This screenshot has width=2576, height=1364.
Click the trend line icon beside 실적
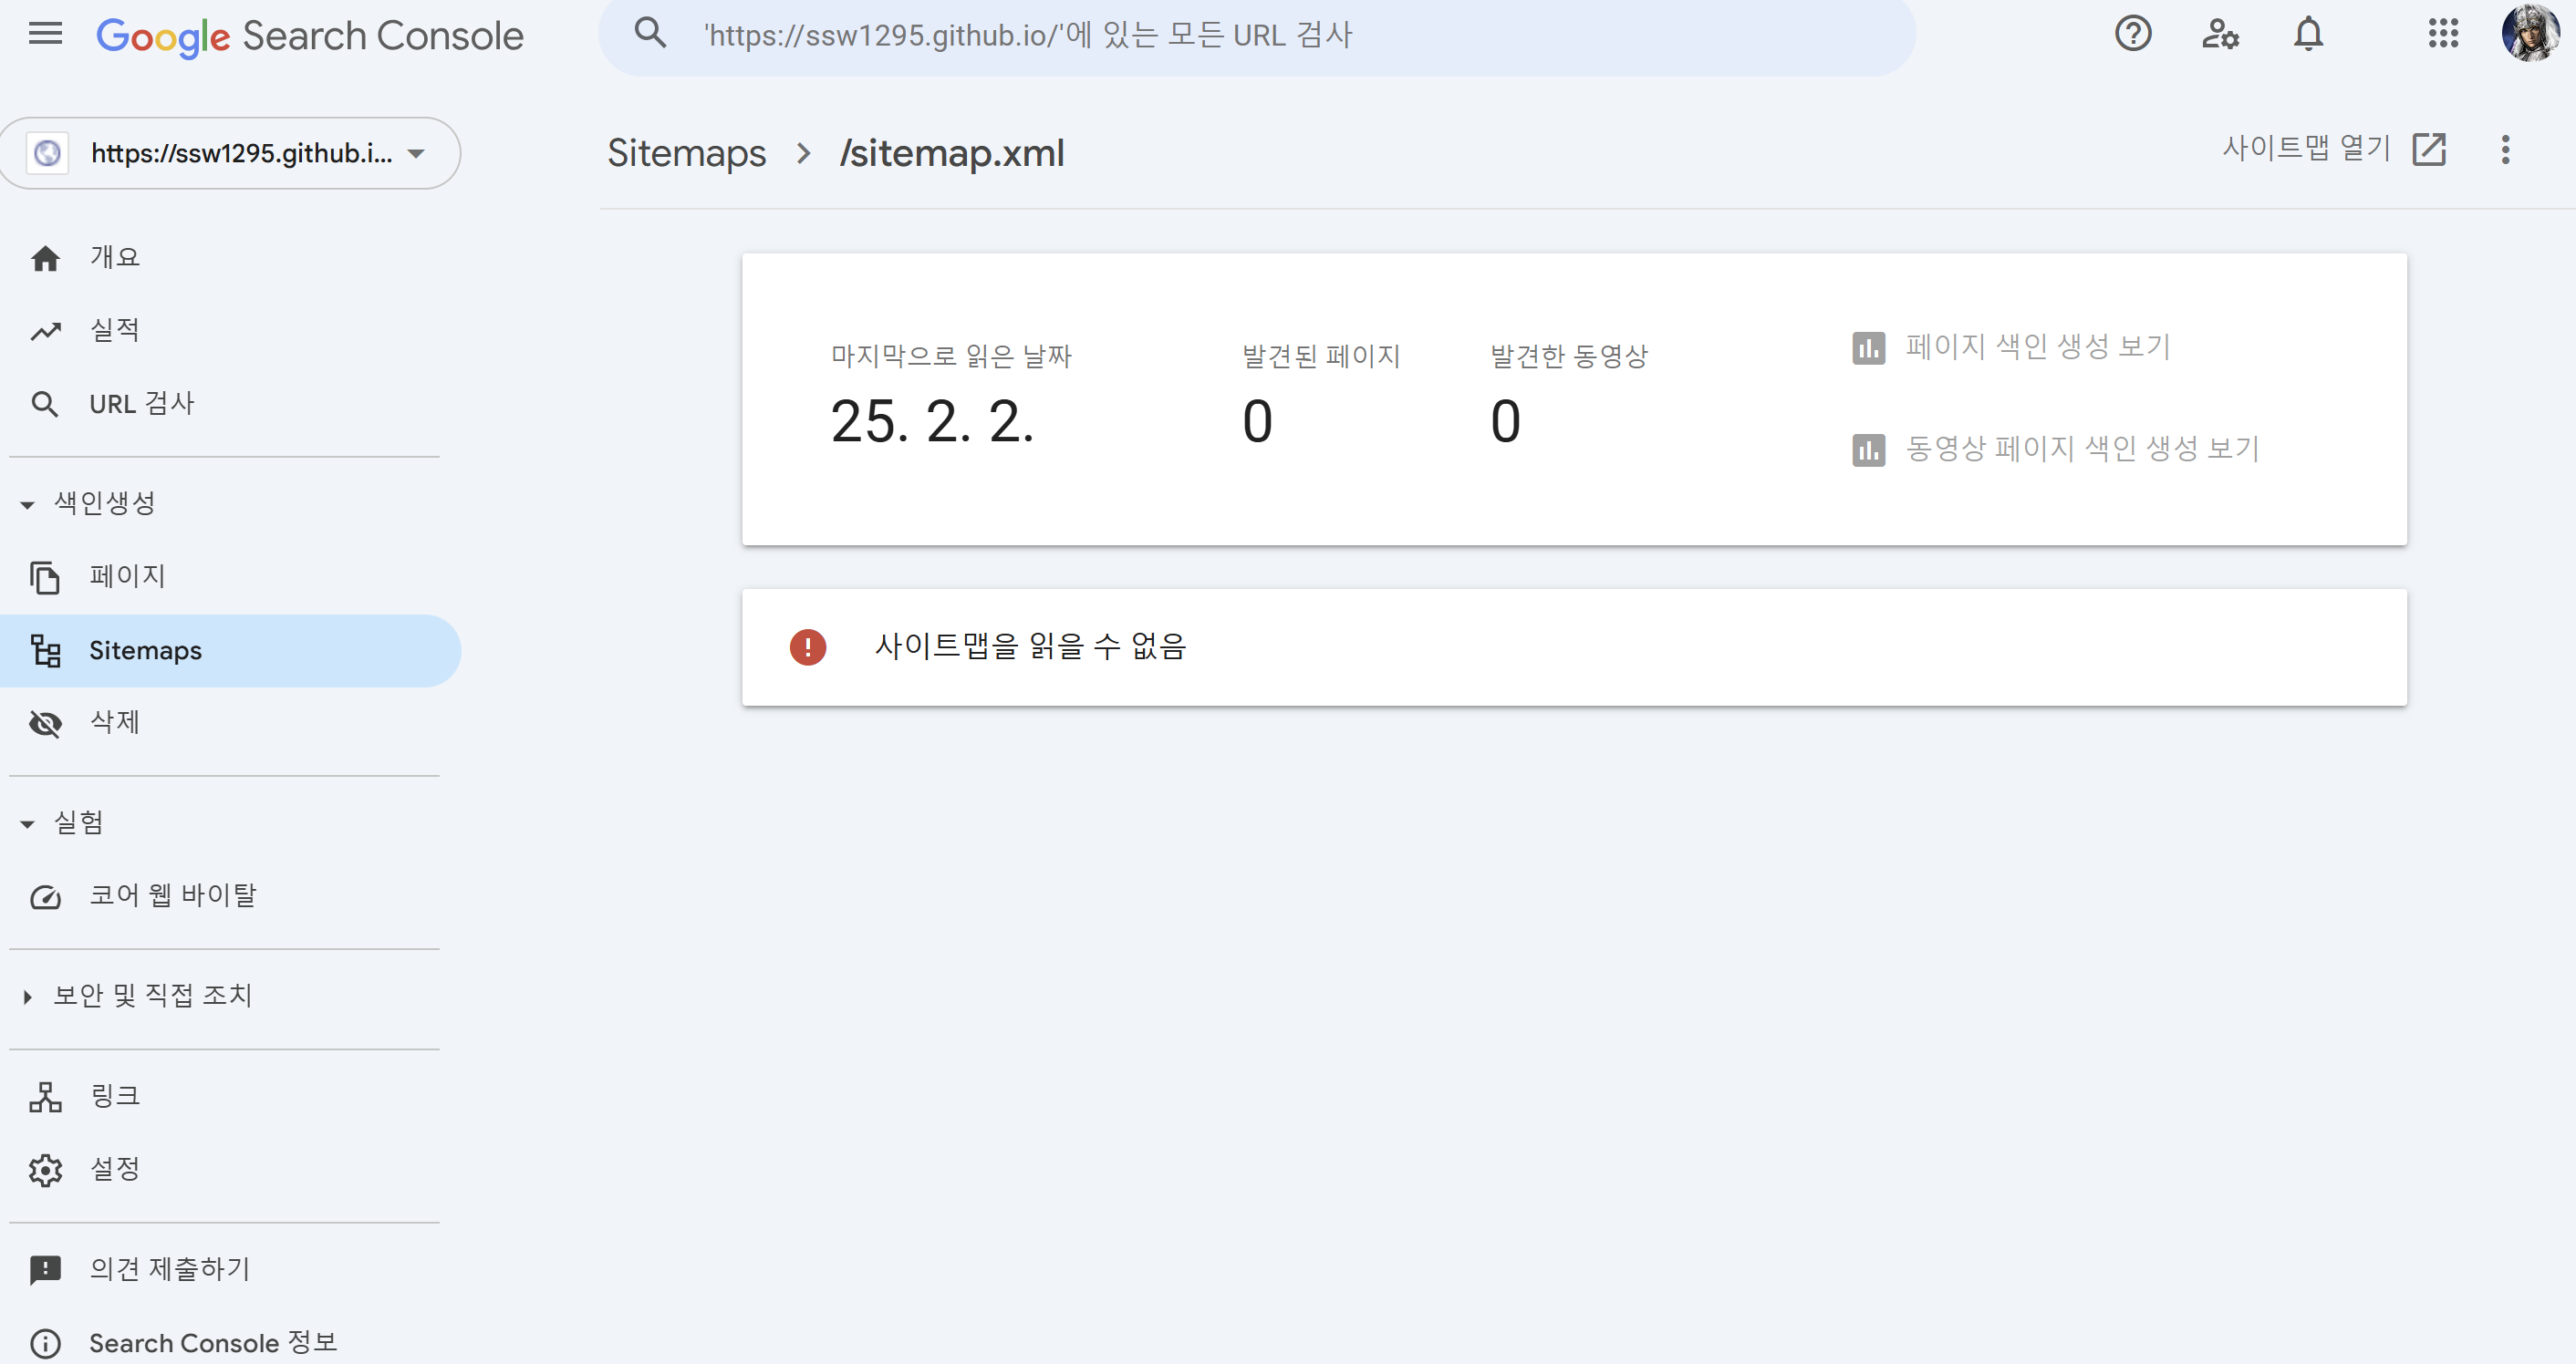click(x=45, y=331)
